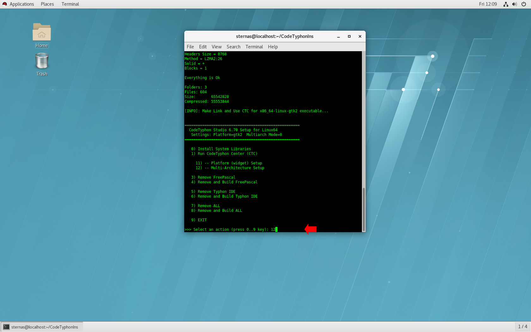531x332 pixels.
Task: Close the terminal window
Action: 360,36
